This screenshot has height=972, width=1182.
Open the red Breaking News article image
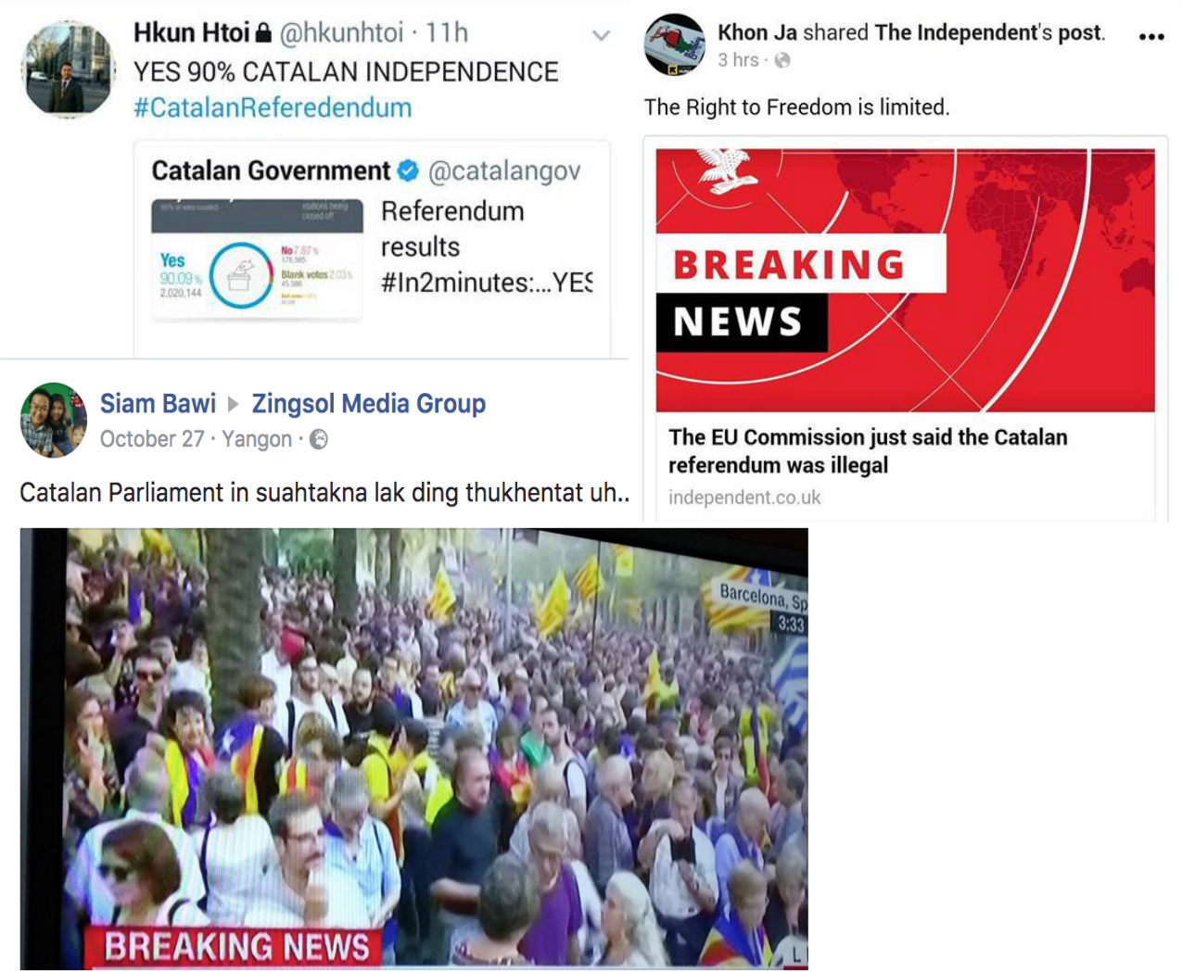coord(905,280)
